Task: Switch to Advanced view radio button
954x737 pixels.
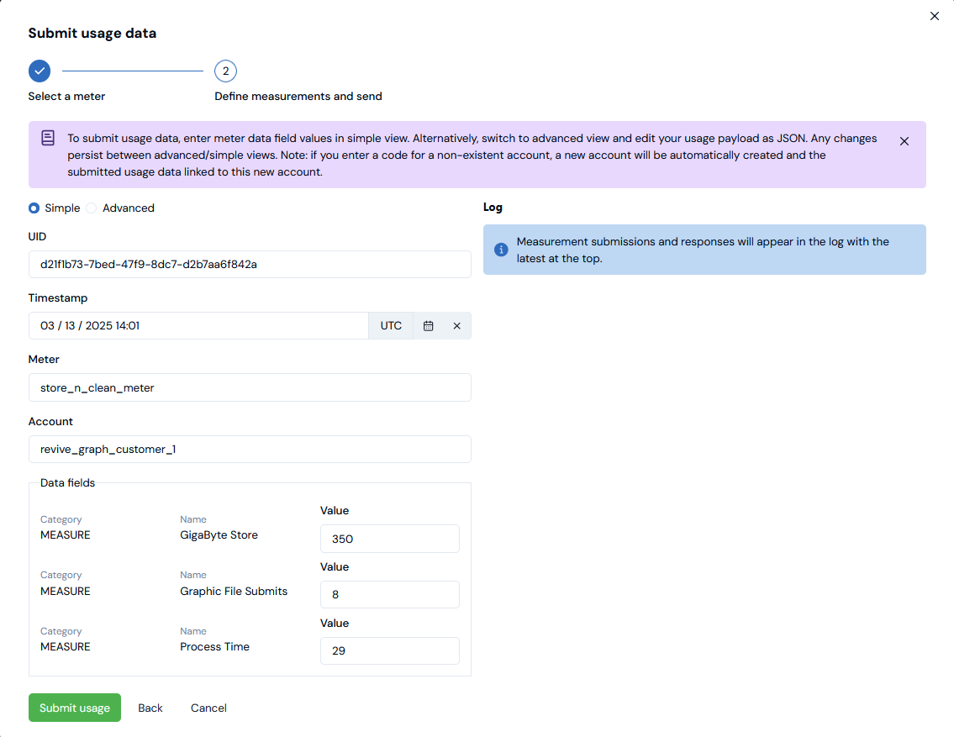Action: click(x=92, y=208)
